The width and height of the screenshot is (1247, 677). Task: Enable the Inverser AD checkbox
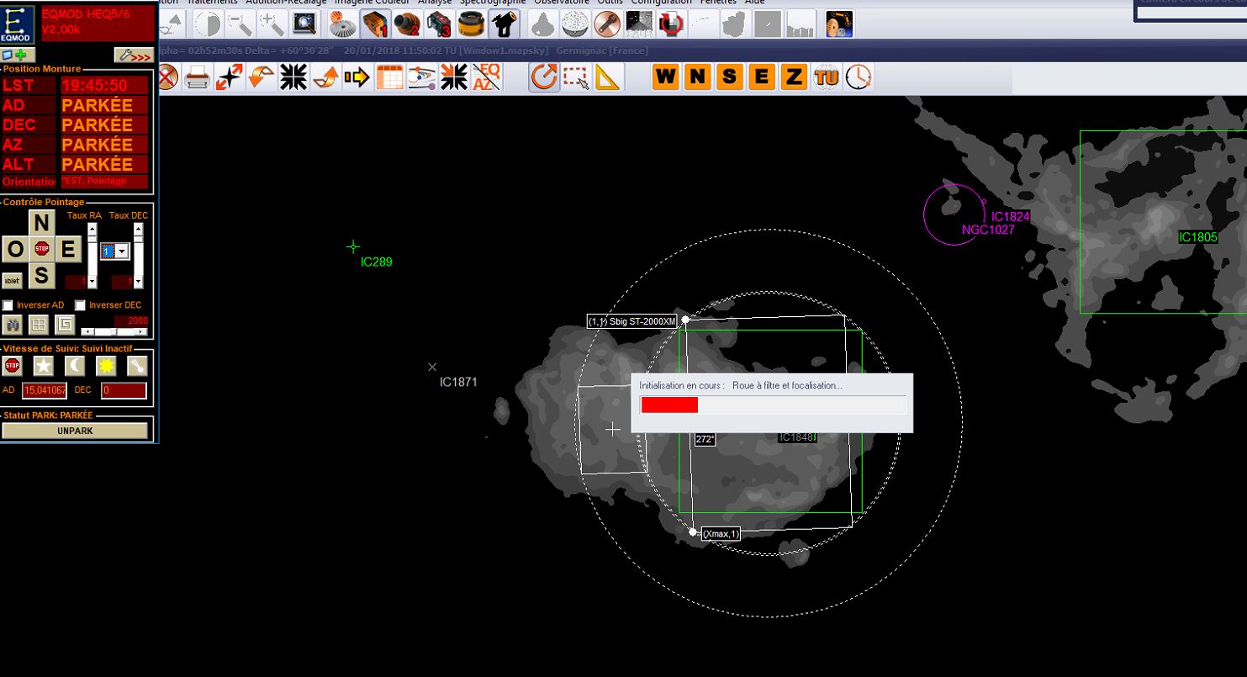point(8,305)
